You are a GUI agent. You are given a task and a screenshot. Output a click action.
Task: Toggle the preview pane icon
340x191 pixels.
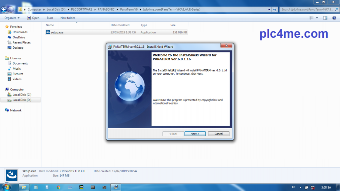pyautogui.click(x=325, y=18)
